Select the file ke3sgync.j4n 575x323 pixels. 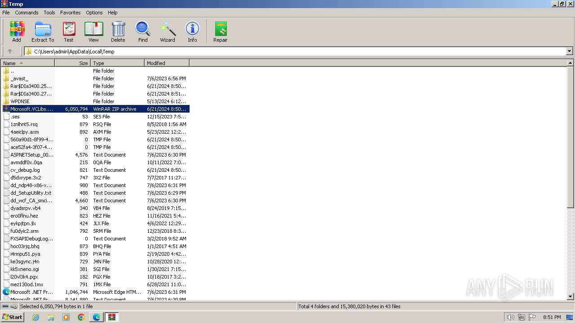[25, 262]
